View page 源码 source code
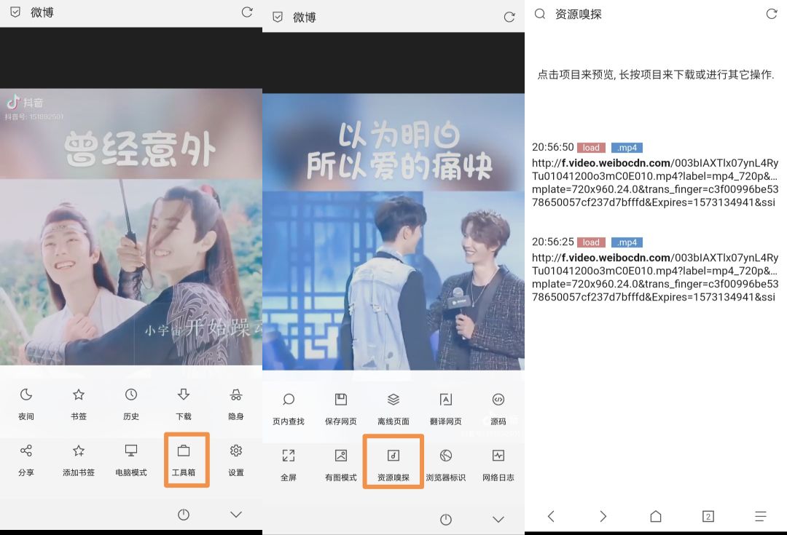 point(498,405)
